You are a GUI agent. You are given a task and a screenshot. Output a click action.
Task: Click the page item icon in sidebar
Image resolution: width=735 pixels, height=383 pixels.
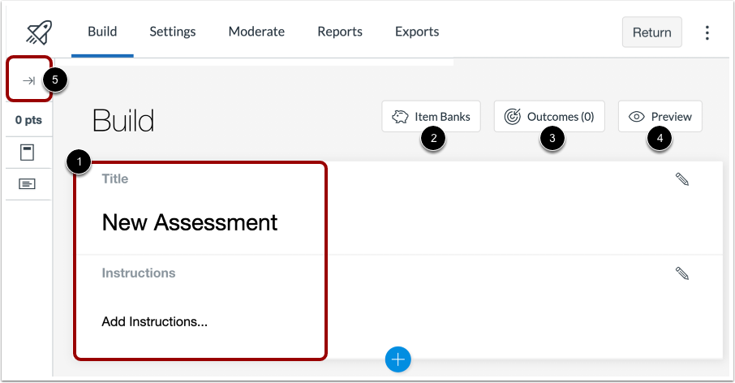tap(28, 153)
